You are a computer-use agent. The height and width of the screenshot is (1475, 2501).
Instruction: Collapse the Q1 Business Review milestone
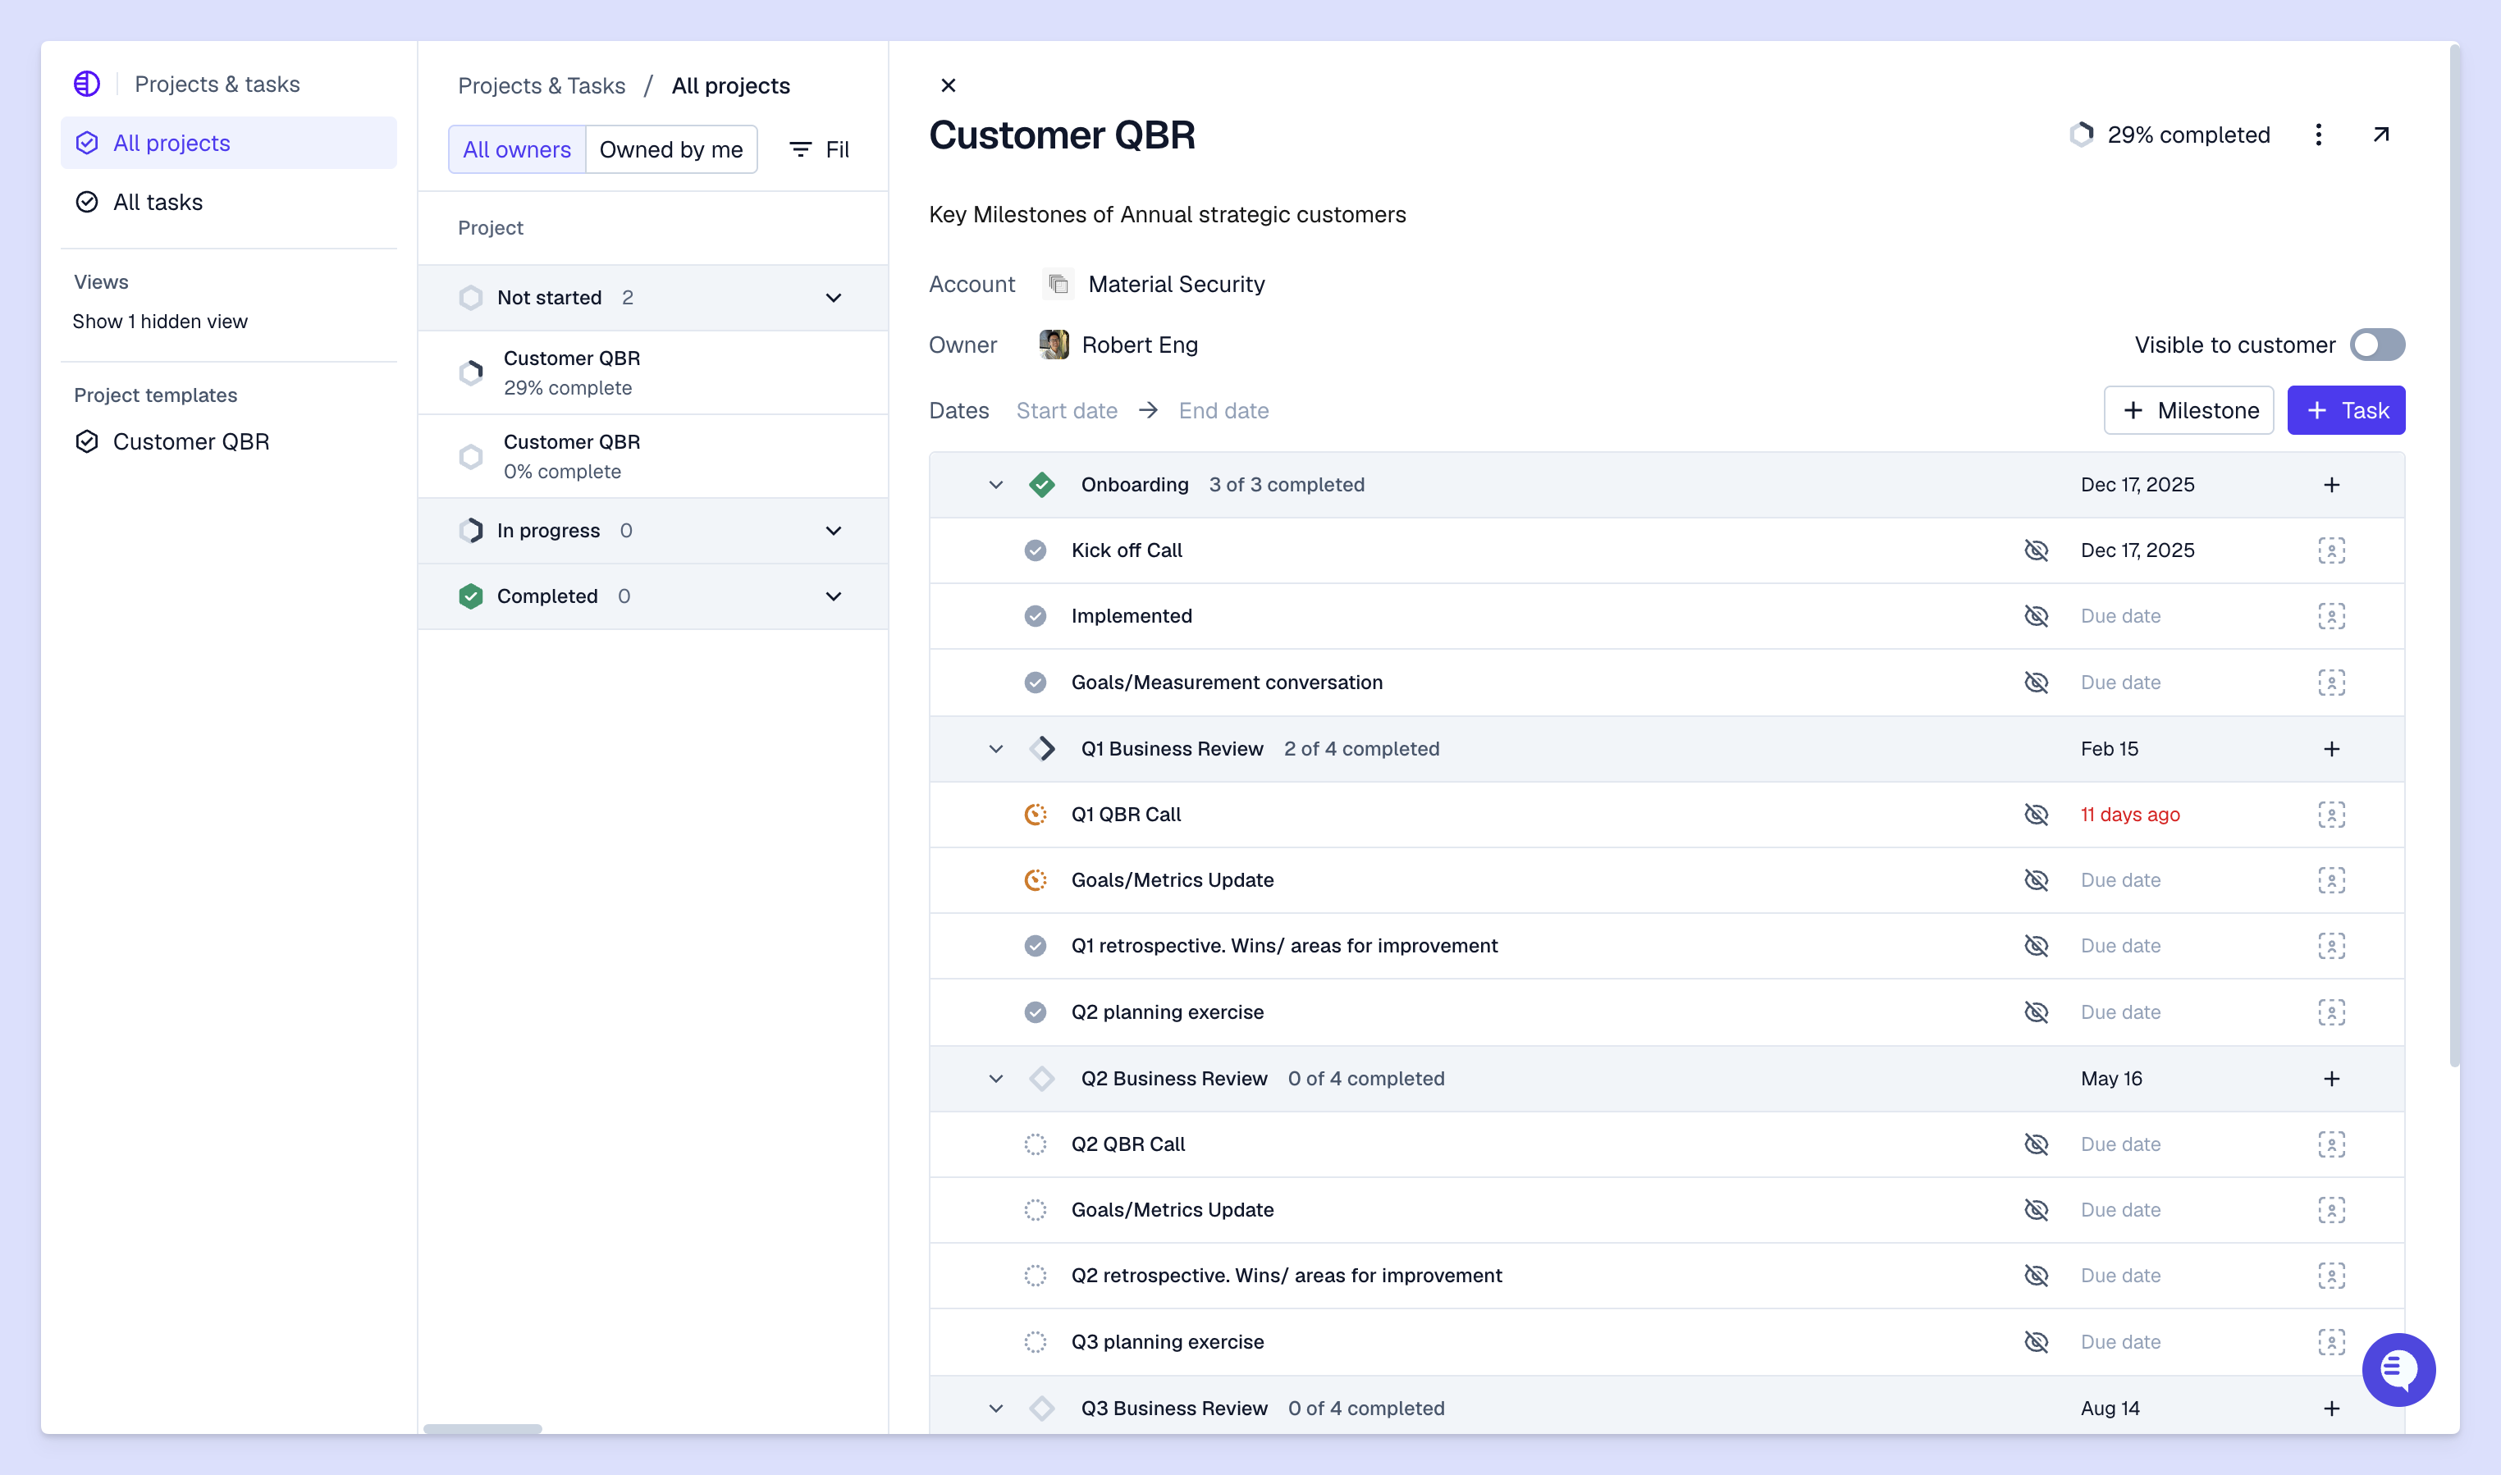click(x=995, y=748)
